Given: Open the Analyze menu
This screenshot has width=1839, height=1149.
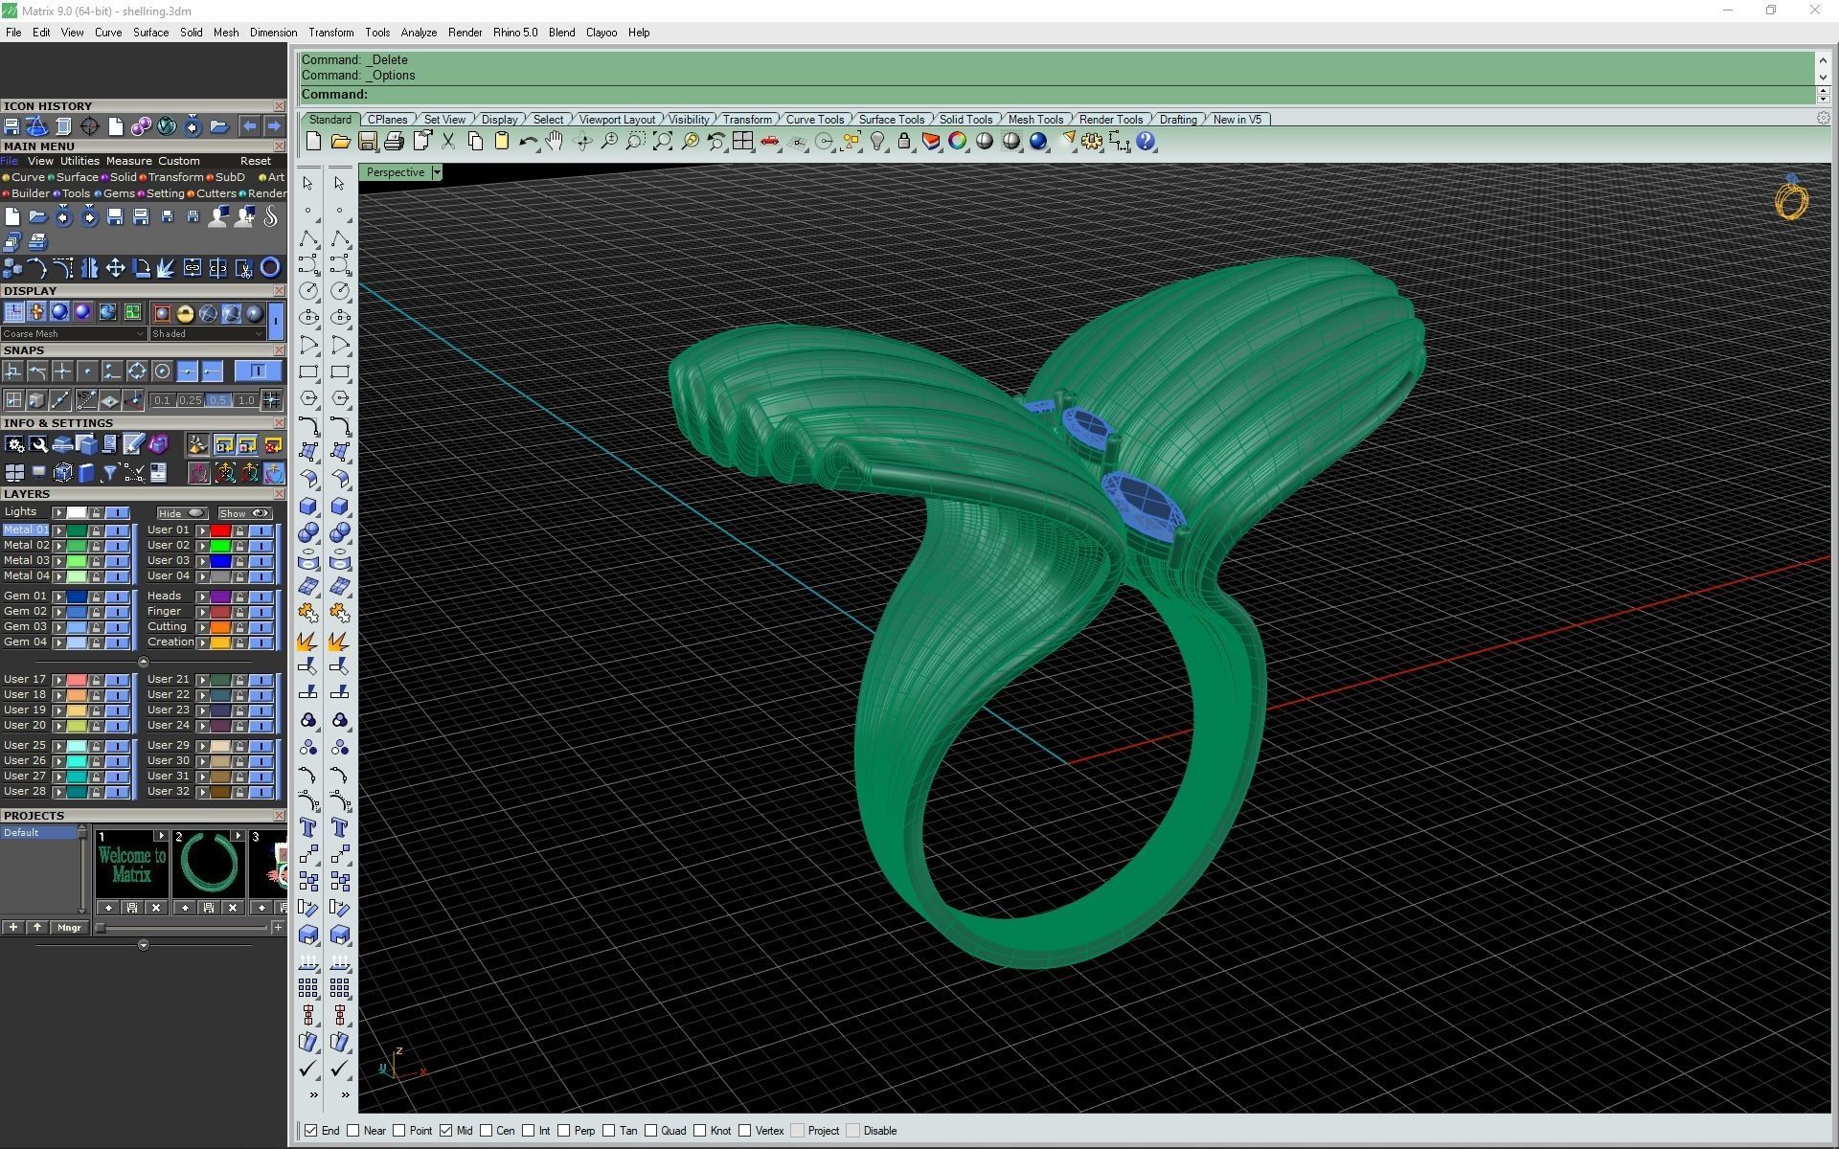Looking at the screenshot, I should click(419, 33).
